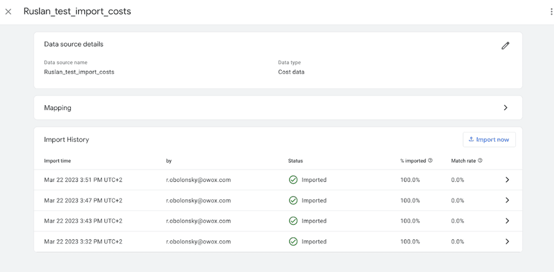The height and width of the screenshot is (272, 554).
Task: Click the upload icon in Import now
Action: point(471,139)
